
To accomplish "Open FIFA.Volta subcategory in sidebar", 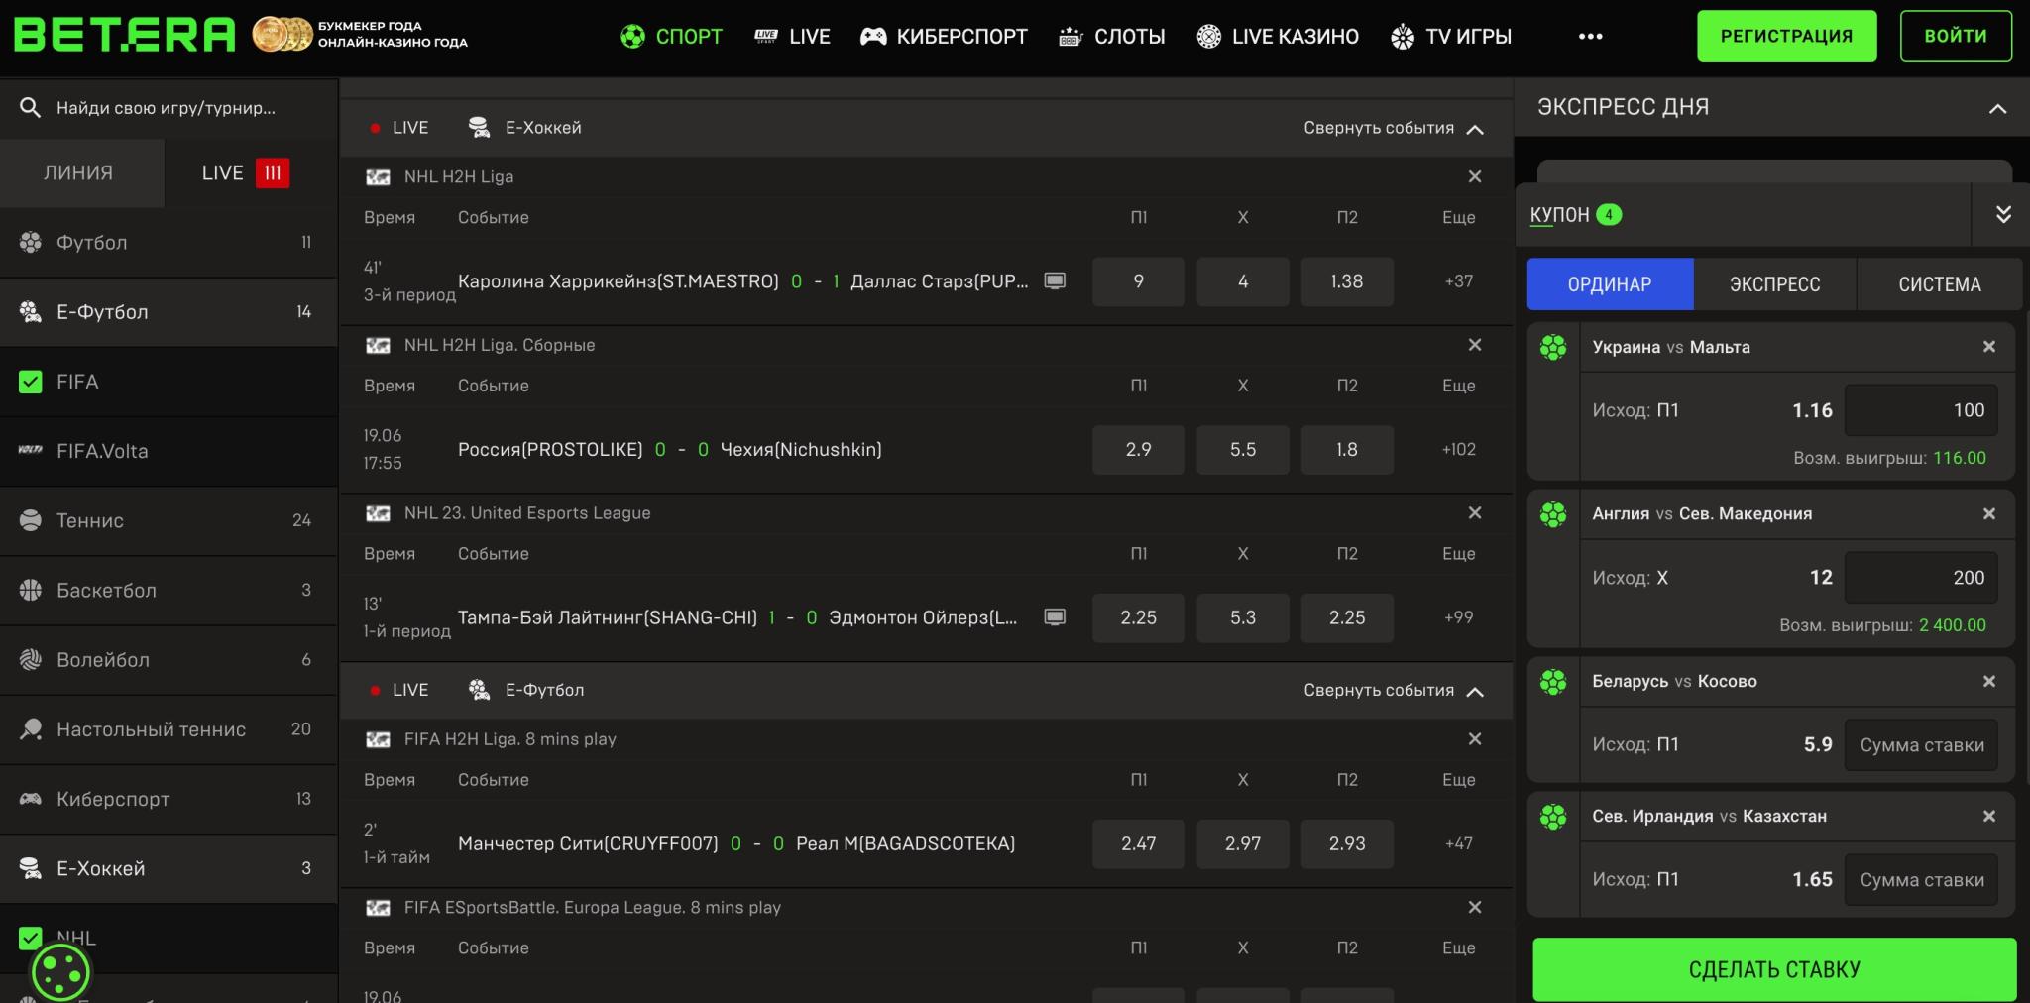I will pyautogui.click(x=169, y=452).
